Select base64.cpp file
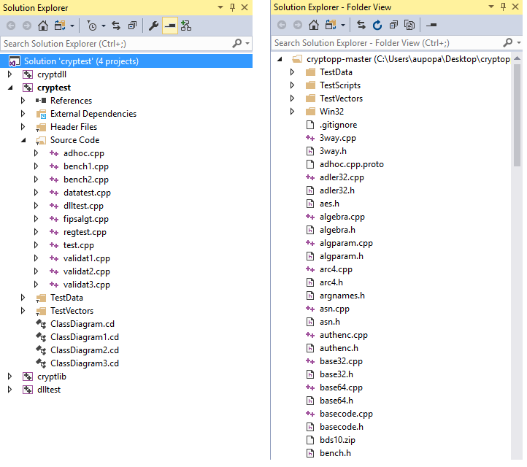This screenshot has width=527, height=467. [x=341, y=387]
